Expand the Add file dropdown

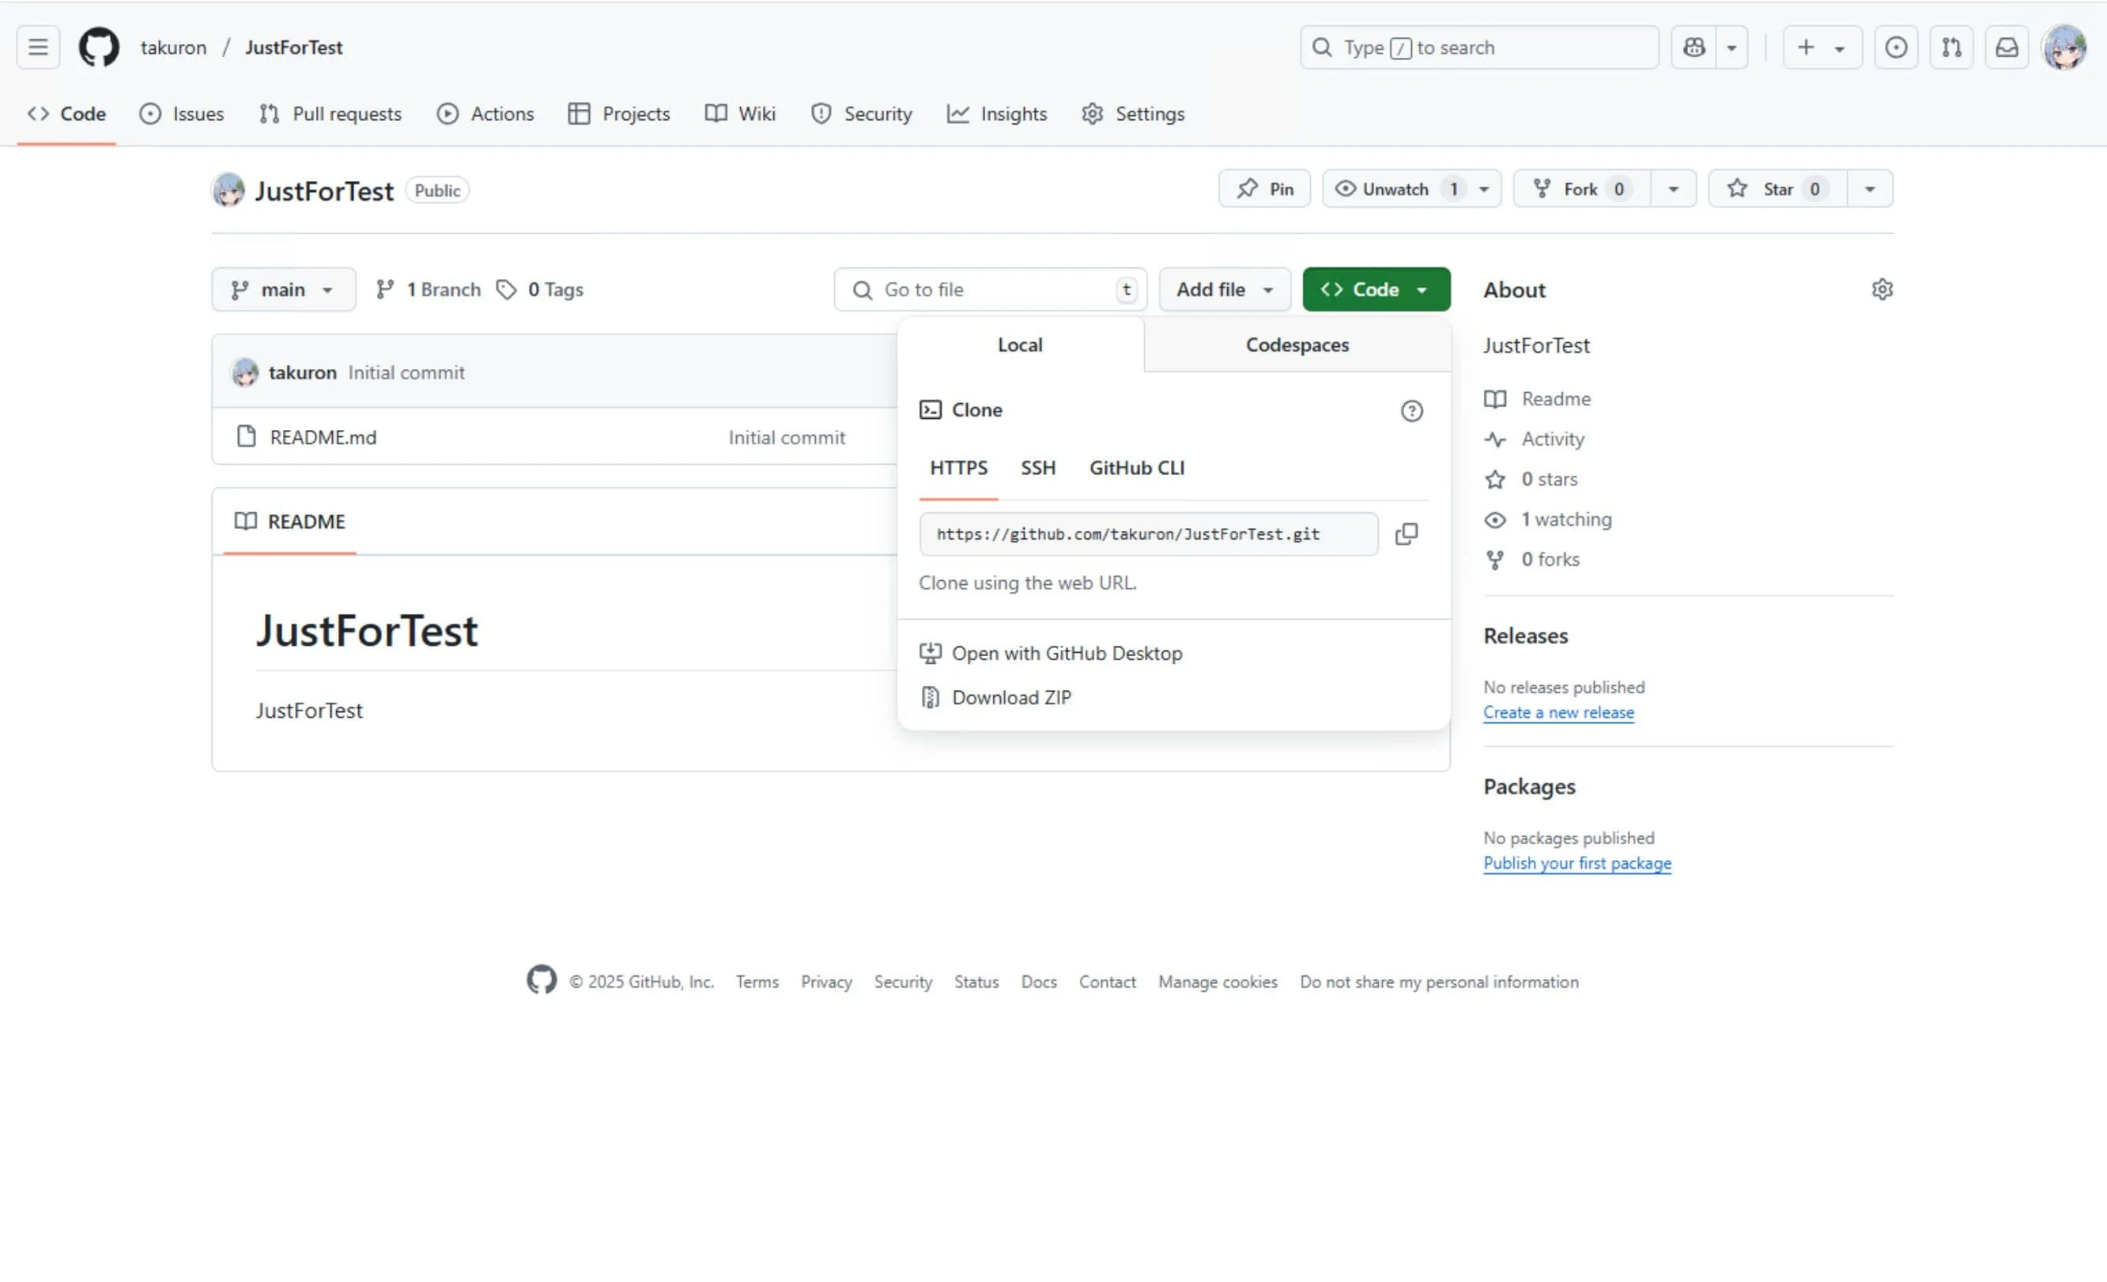pos(1225,290)
